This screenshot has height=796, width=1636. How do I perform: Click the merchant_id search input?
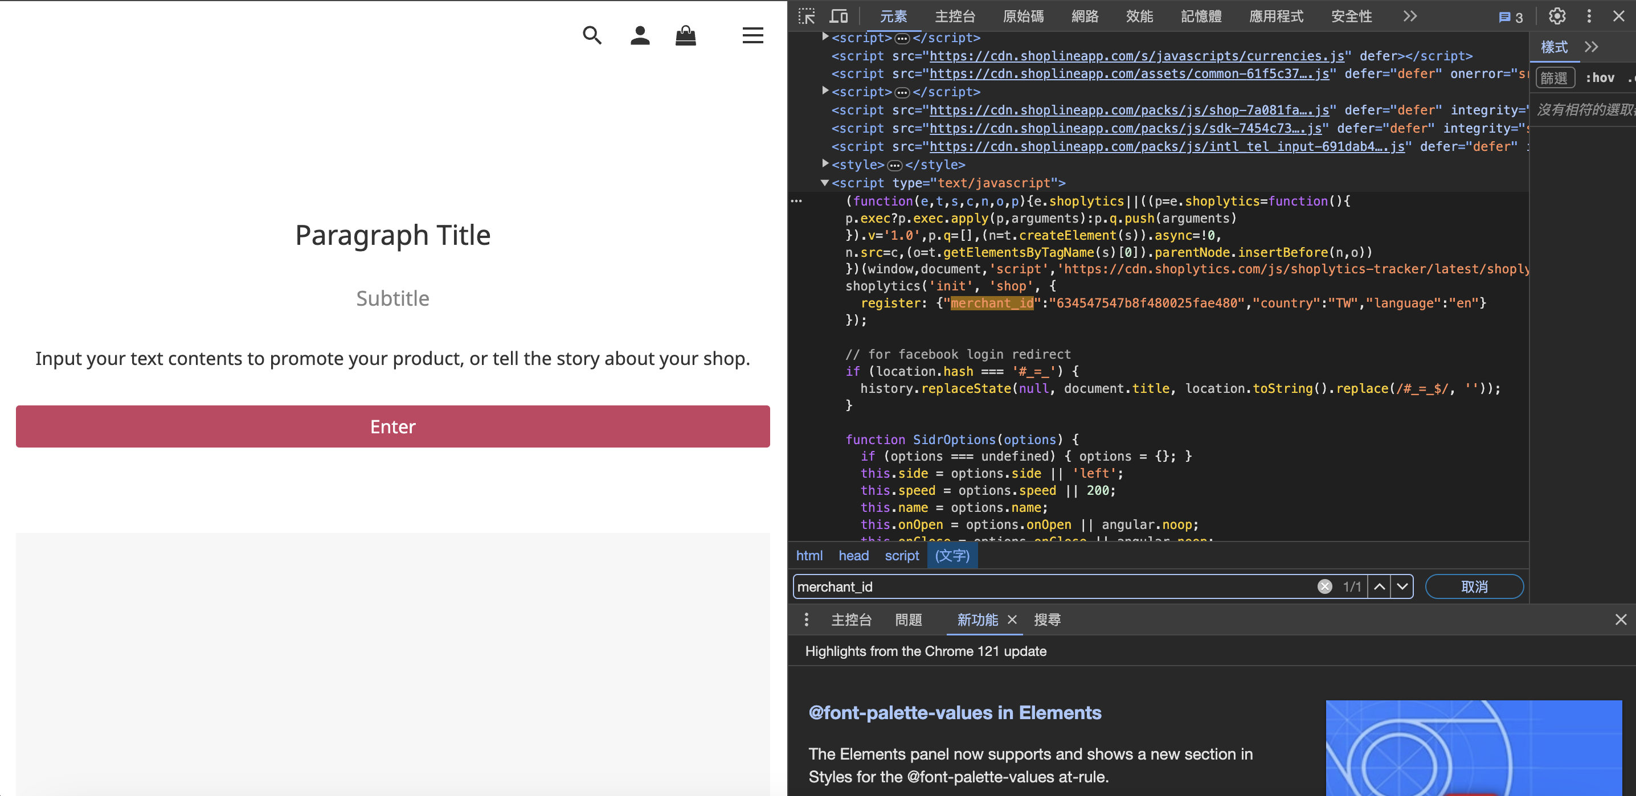1054,586
